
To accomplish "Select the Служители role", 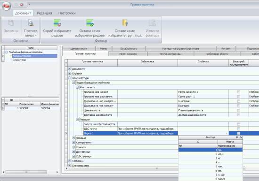I will click(19, 60).
